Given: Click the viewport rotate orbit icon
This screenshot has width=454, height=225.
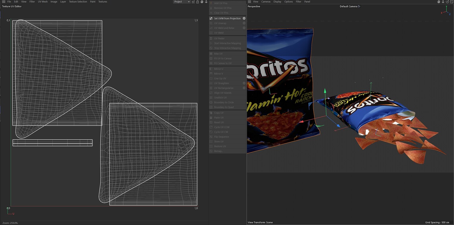Looking at the screenshot, I should (x=447, y=2).
